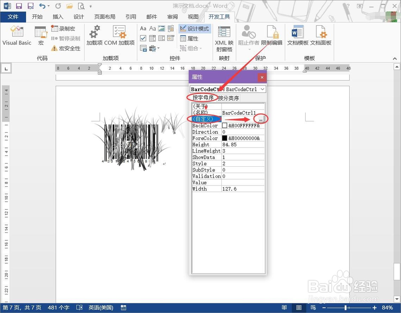Open the Macros (宏) dialog
This screenshot has width=401, height=313.
(x=41, y=36)
